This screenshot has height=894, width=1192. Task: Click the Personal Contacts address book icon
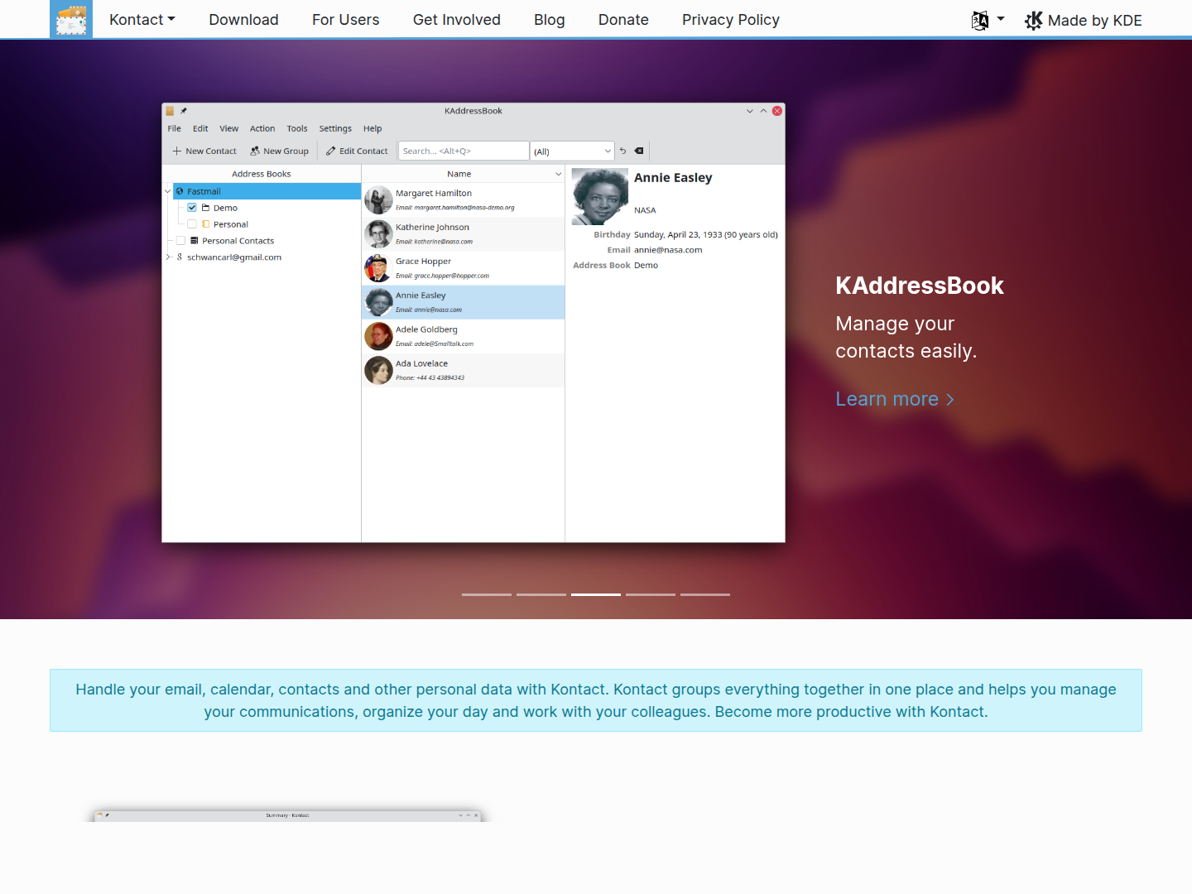tap(195, 241)
